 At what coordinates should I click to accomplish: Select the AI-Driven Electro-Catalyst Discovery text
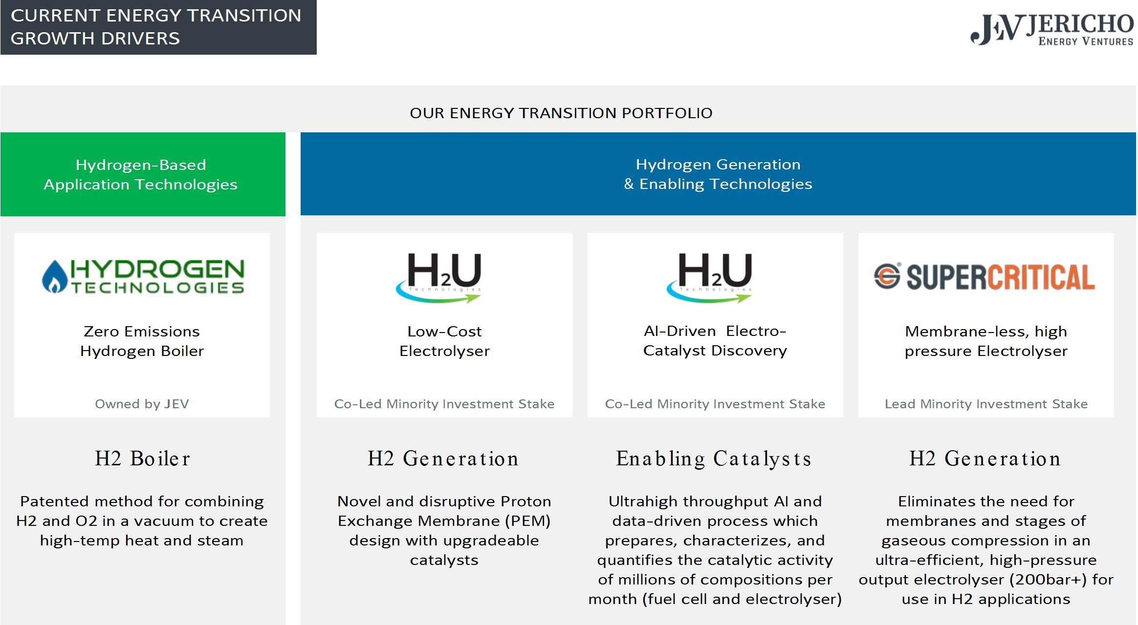click(715, 340)
